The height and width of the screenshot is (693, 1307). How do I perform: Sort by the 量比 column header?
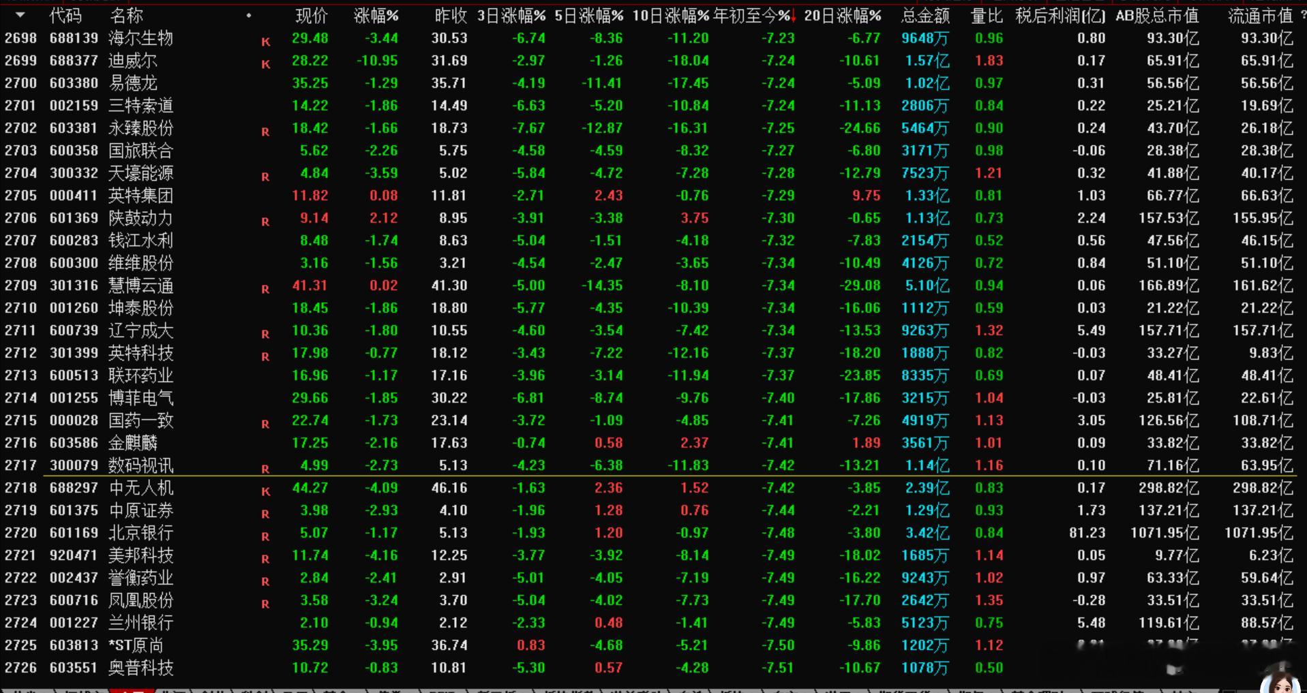click(x=987, y=16)
